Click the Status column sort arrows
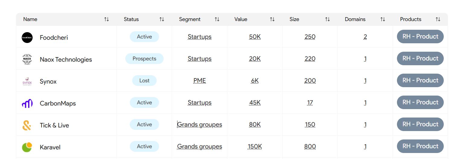 click(x=162, y=19)
